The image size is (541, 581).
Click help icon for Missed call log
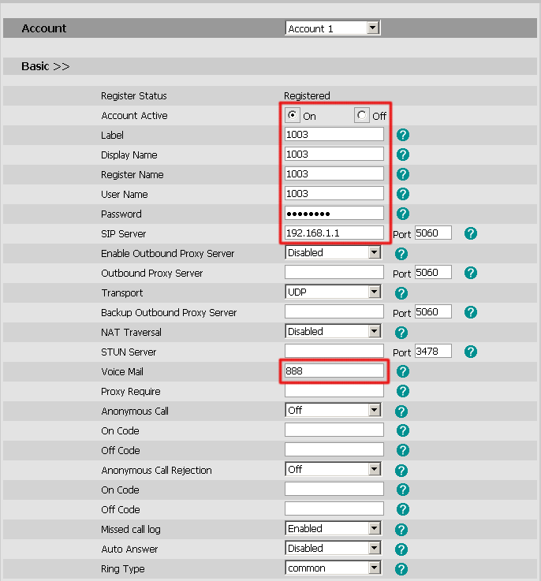coord(401,530)
